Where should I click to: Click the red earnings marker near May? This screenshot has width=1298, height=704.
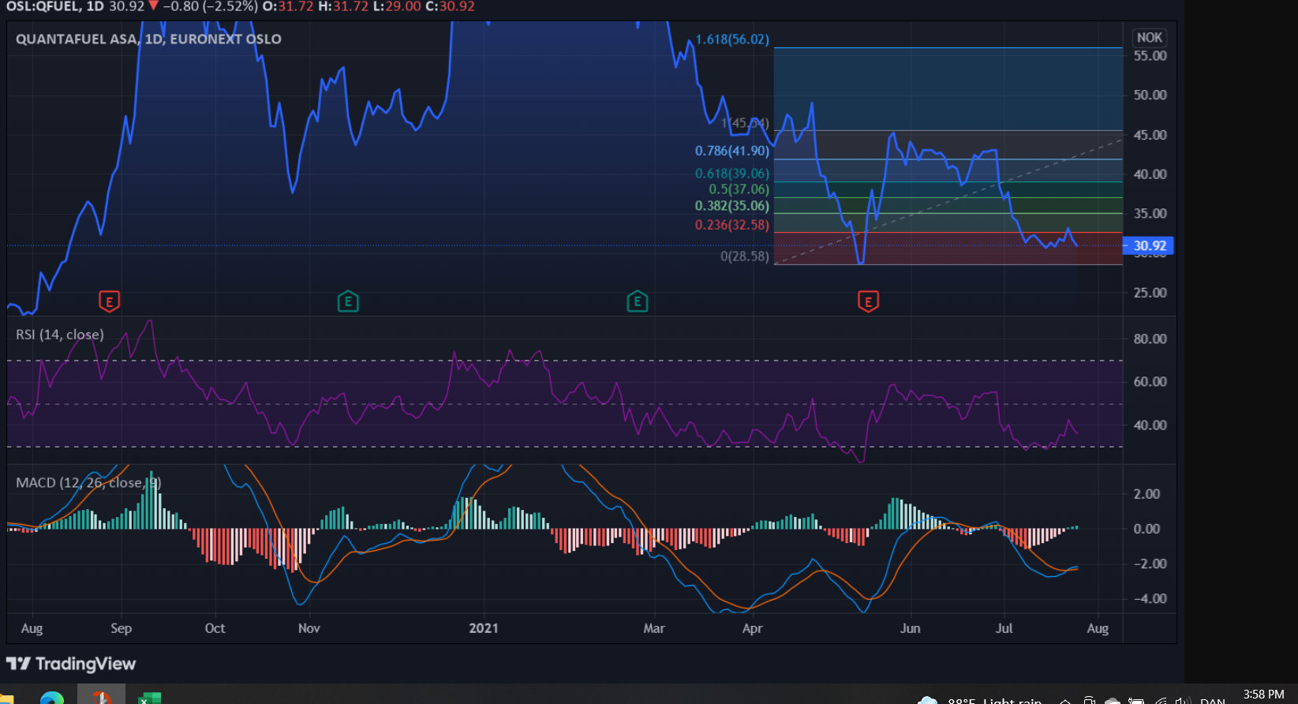pyautogui.click(x=868, y=301)
